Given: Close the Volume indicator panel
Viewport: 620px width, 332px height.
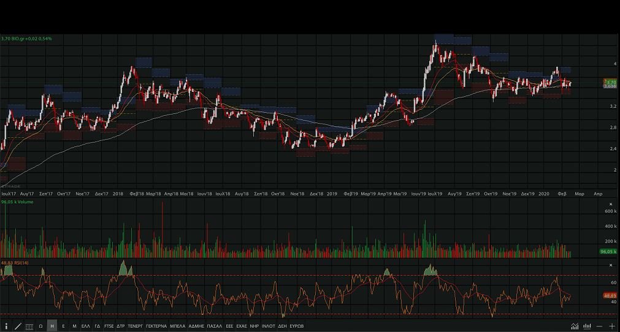Looking at the screenshot, I should tap(610, 204).
